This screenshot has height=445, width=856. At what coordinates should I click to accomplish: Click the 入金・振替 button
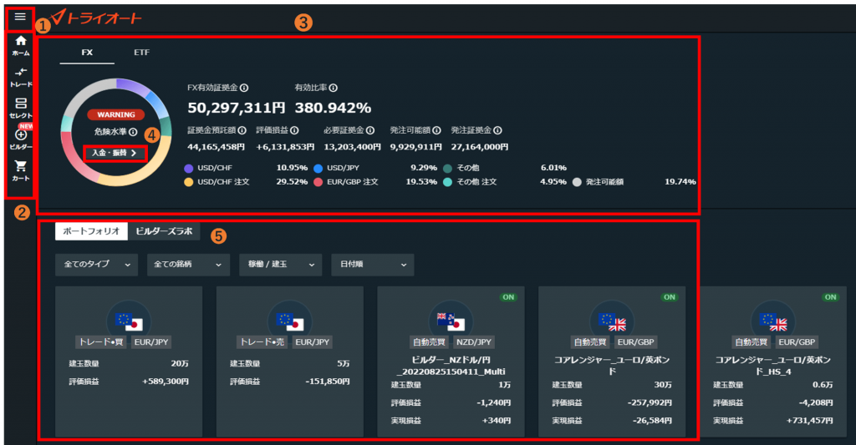[115, 154]
